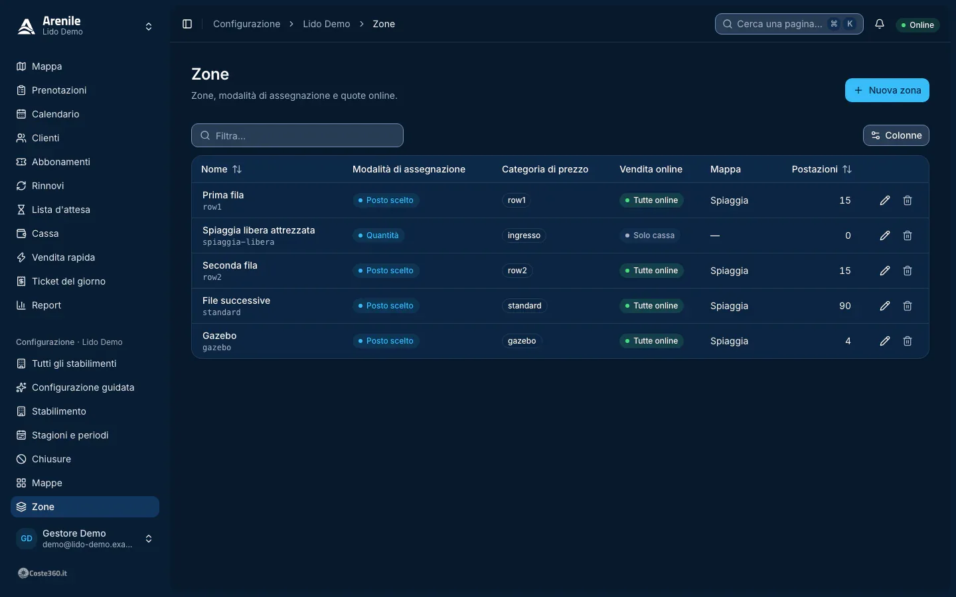This screenshot has height=597, width=956.
Task: Edit the Prima fila zone
Action: click(x=885, y=200)
